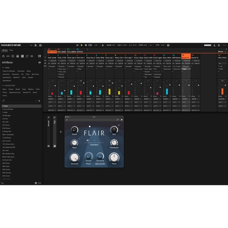Click the search magnifier in Flair window
Viewport: 228px width, 228px height.
click(x=117, y=120)
